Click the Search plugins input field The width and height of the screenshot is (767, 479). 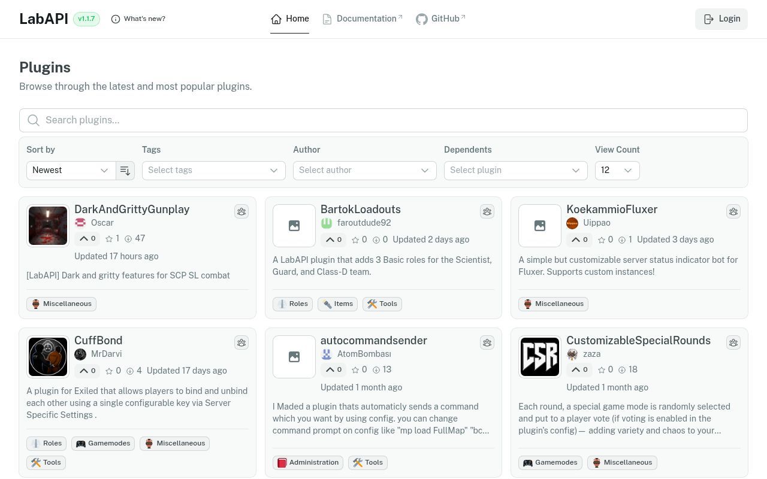383,120
